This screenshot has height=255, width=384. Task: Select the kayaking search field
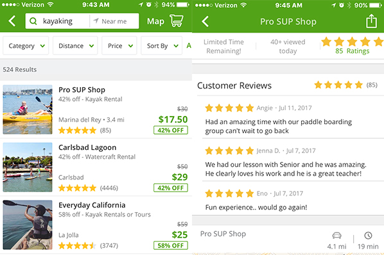pyautogui.click(x=58, y=21)
